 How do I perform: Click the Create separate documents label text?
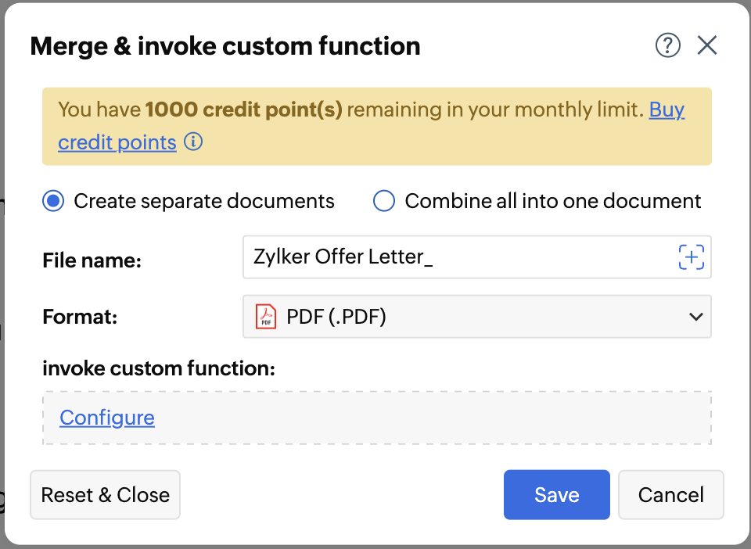[204, 201]
